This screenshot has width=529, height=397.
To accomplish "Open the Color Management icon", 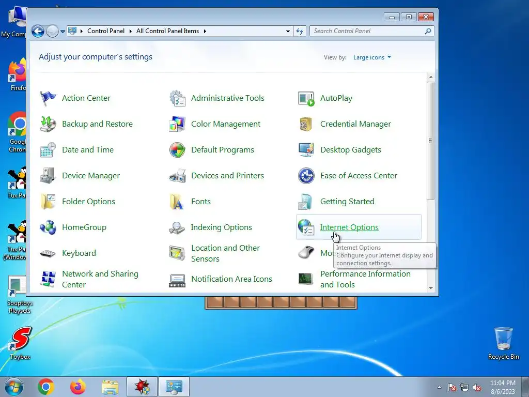I will [x=177, y=124].
